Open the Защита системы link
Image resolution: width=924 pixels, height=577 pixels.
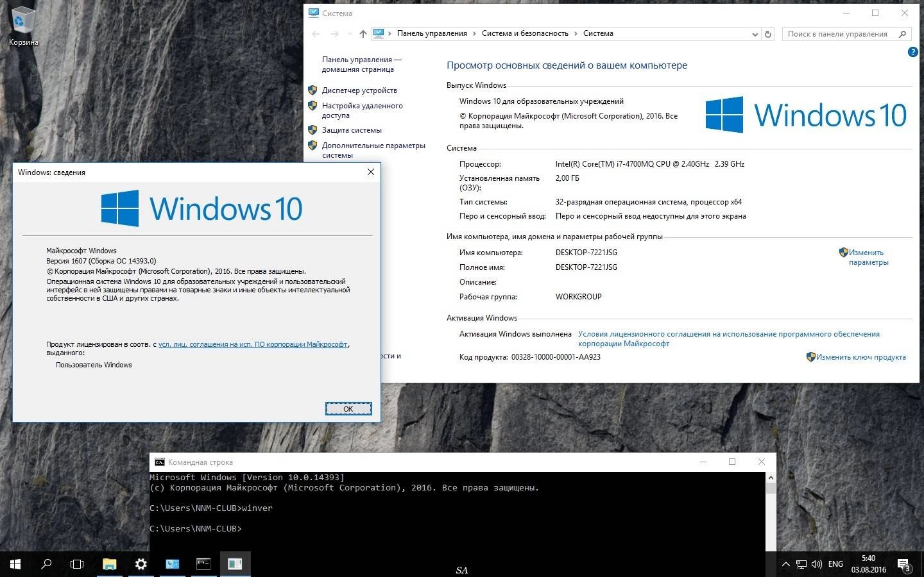point(352,130)
